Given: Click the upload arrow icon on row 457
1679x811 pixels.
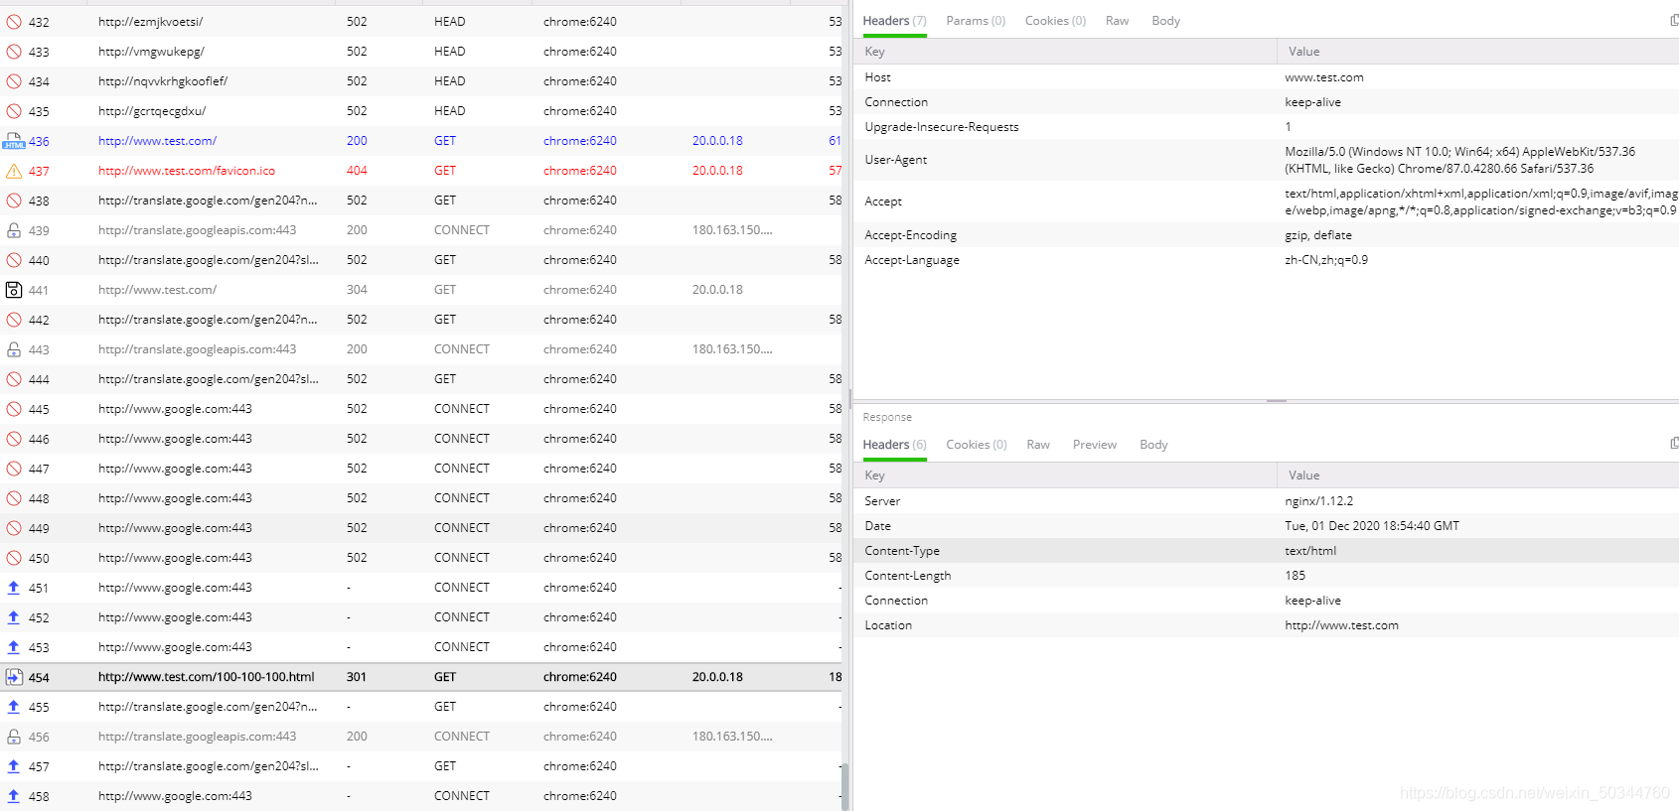Looking at the screenshot, I should 14,766.
